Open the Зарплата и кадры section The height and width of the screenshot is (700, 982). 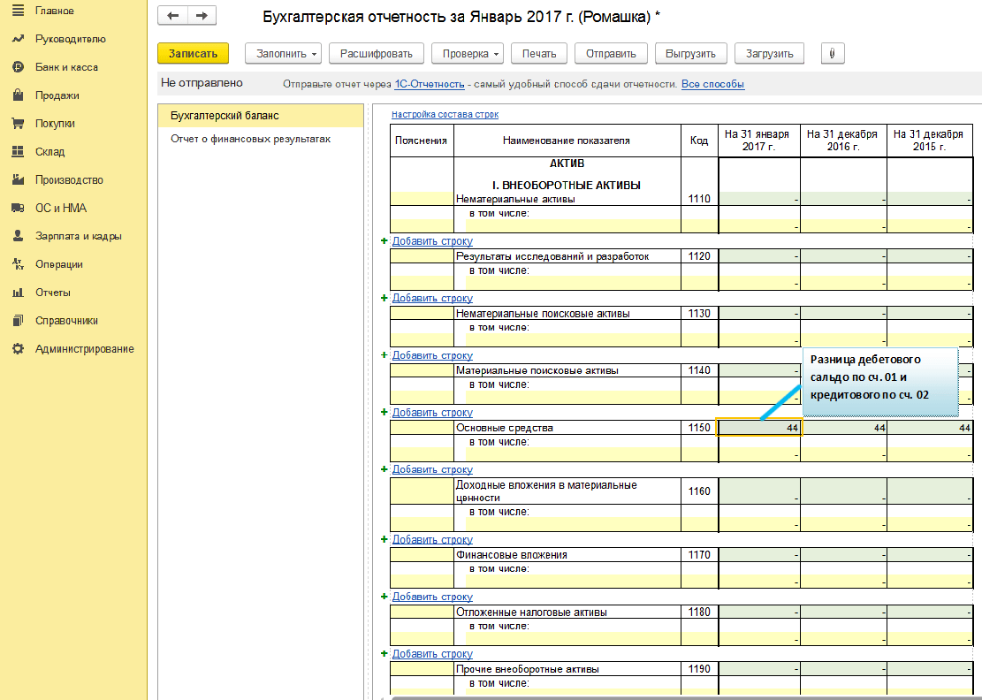tap(78, 236)
